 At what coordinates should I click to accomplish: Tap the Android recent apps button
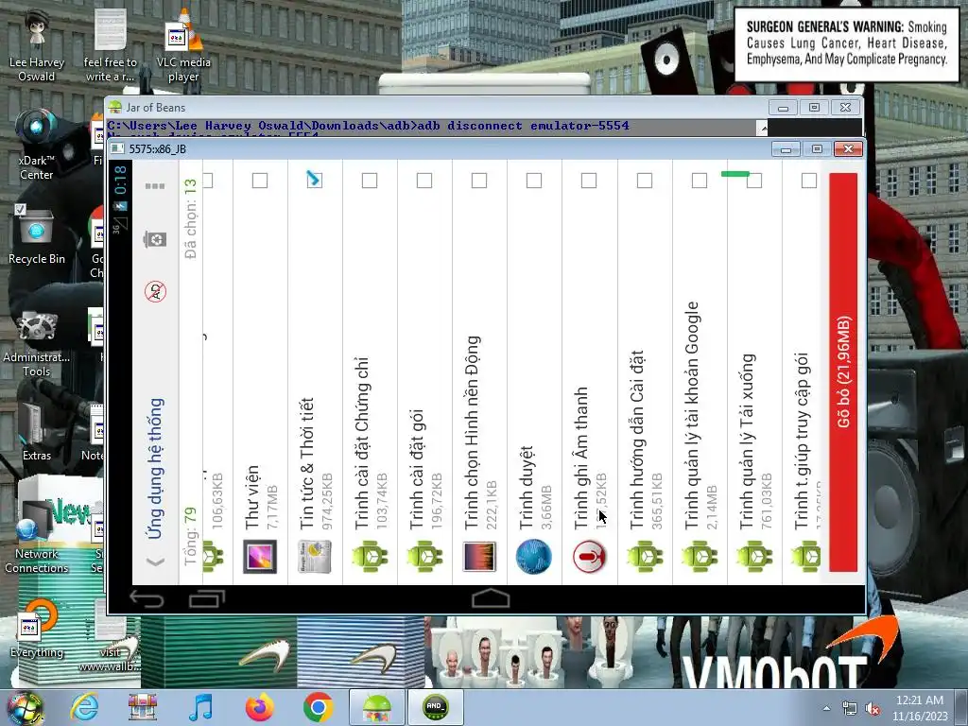click(x=207, y=598)
